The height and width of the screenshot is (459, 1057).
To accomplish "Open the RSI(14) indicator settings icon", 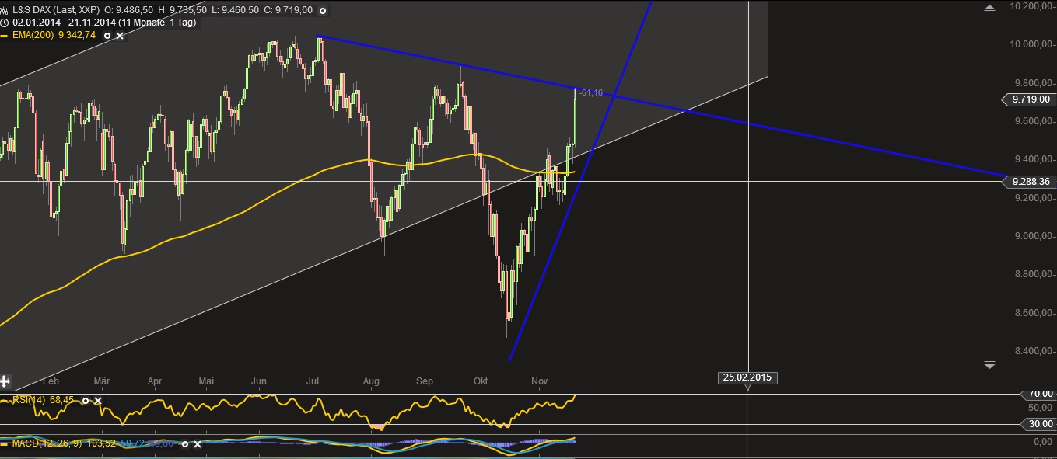I will (86, 401).
